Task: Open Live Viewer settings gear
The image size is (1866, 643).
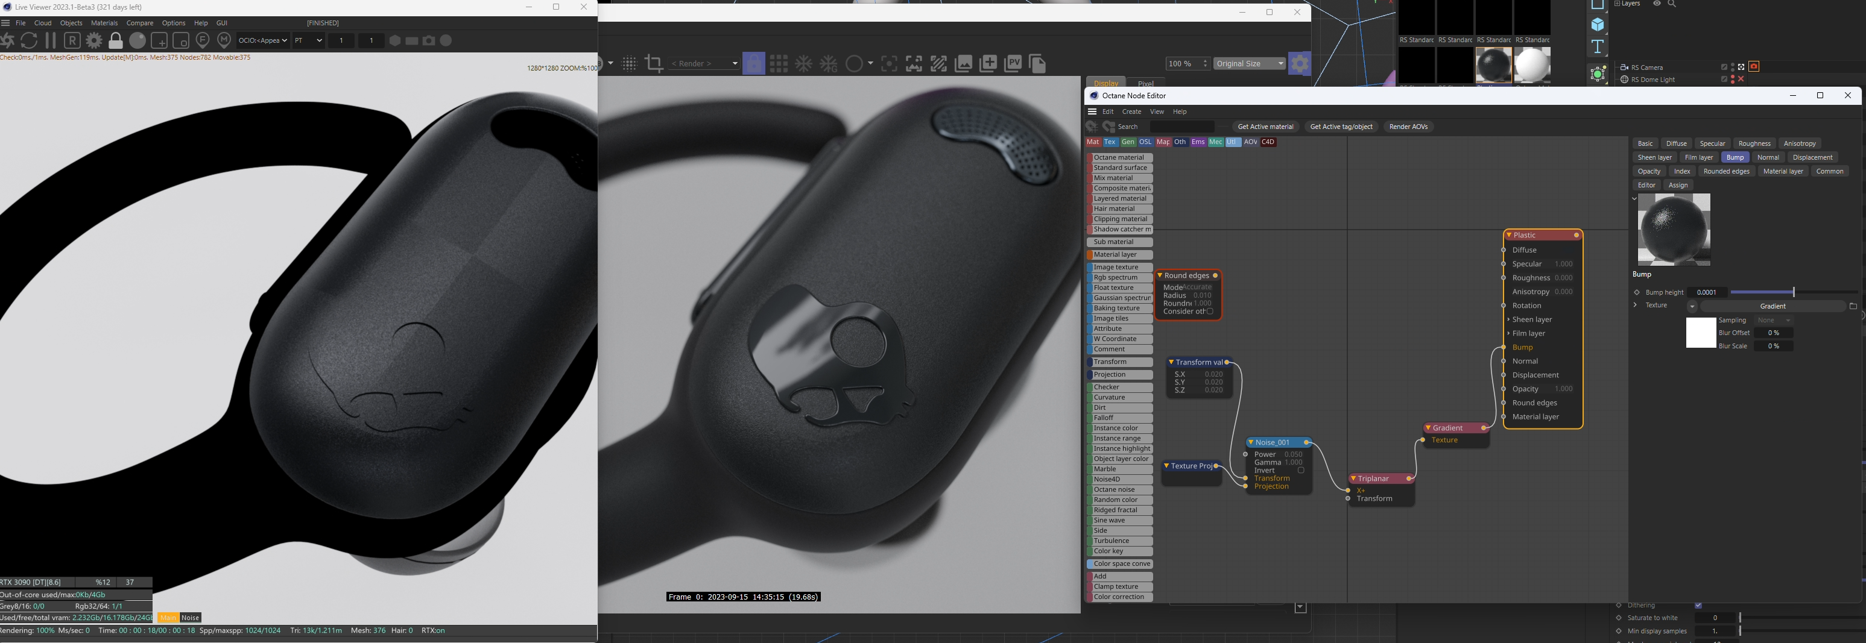Action: coord(94,40)
